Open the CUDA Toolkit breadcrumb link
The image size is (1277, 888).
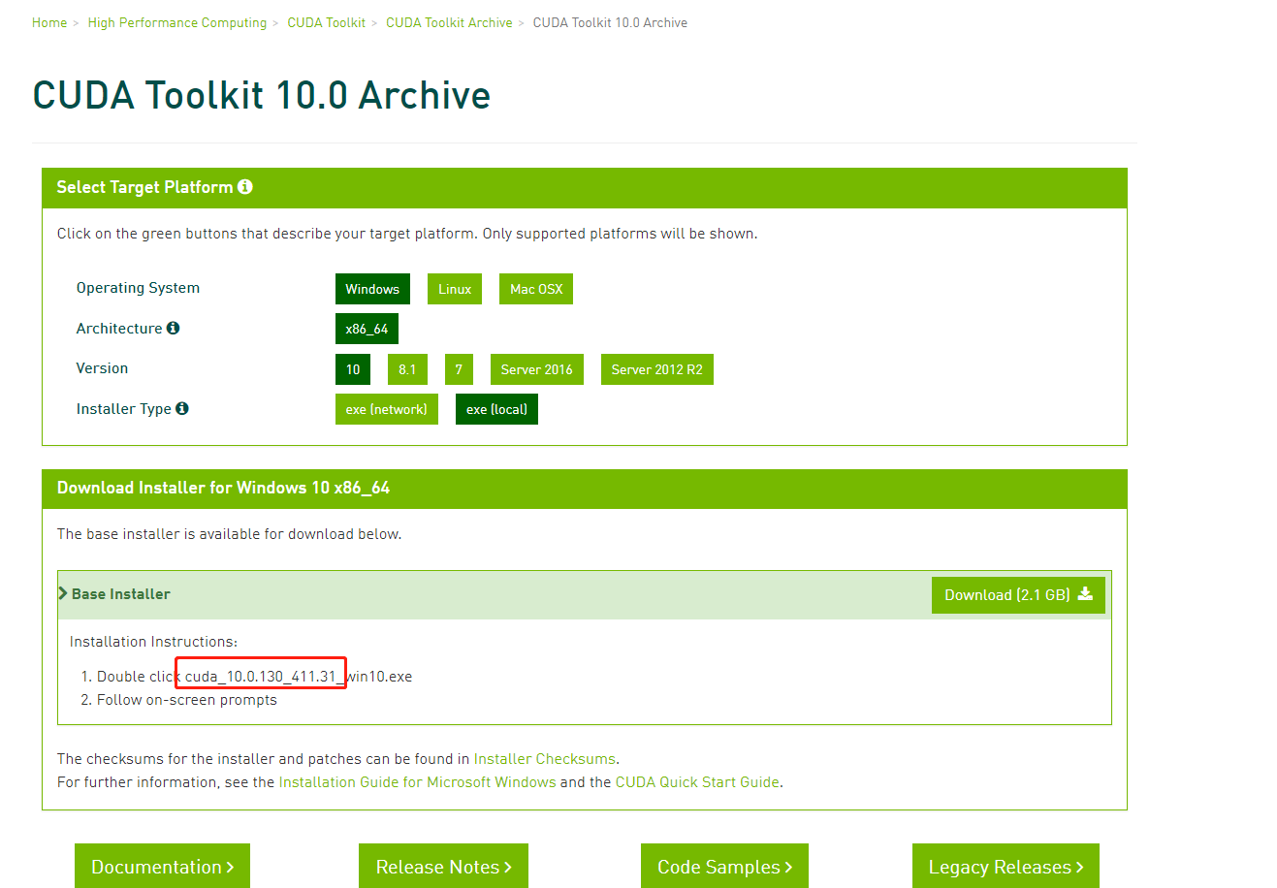point(327,22)
